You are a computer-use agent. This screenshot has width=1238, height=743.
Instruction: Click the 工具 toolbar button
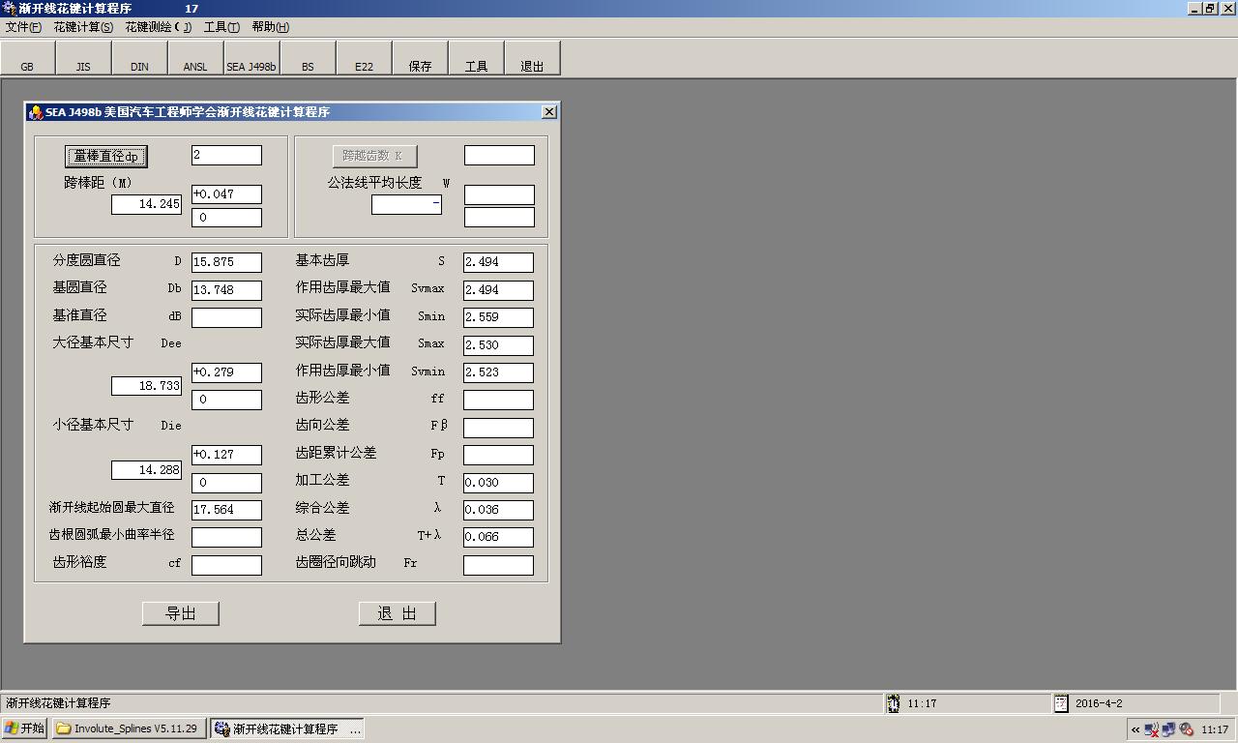click(477, 58)
